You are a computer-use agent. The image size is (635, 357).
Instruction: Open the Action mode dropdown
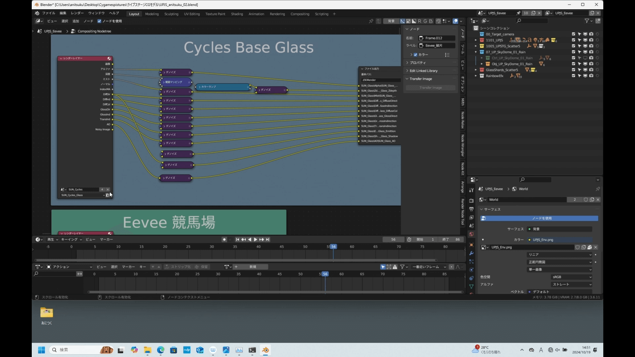pos(69,267)
